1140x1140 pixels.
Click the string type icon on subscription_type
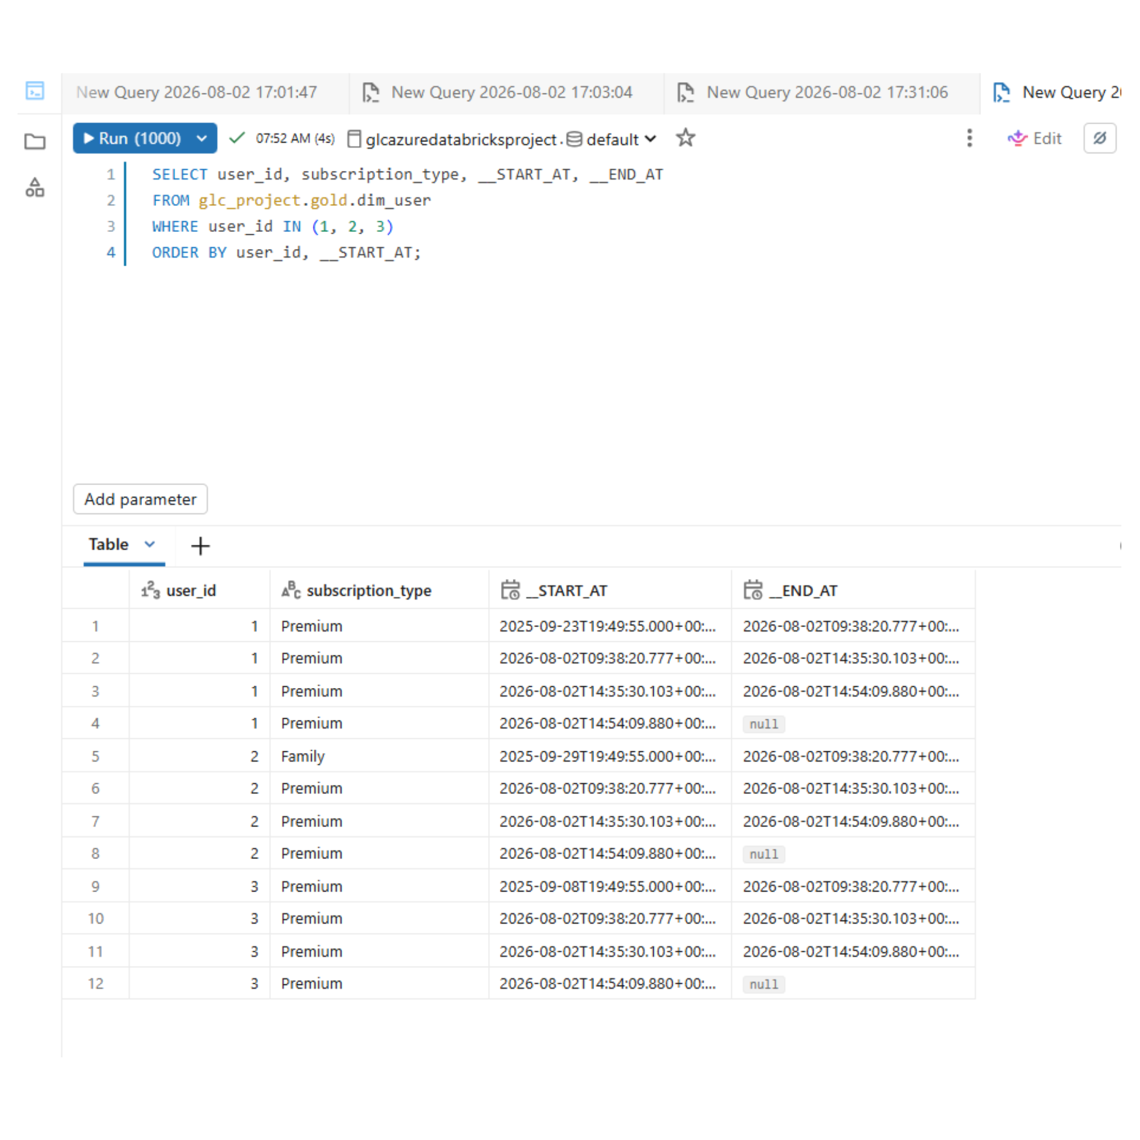coord(291,590)
